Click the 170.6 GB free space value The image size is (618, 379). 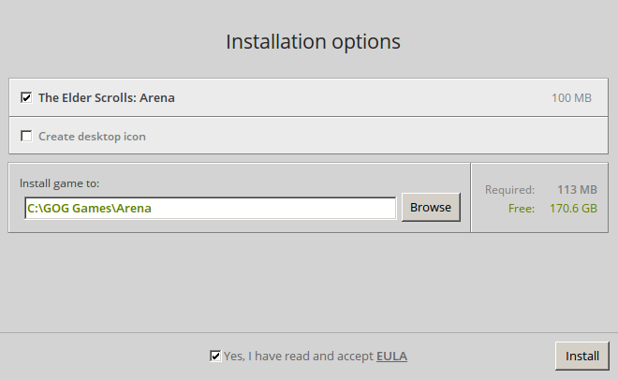[x=573, y=209]
